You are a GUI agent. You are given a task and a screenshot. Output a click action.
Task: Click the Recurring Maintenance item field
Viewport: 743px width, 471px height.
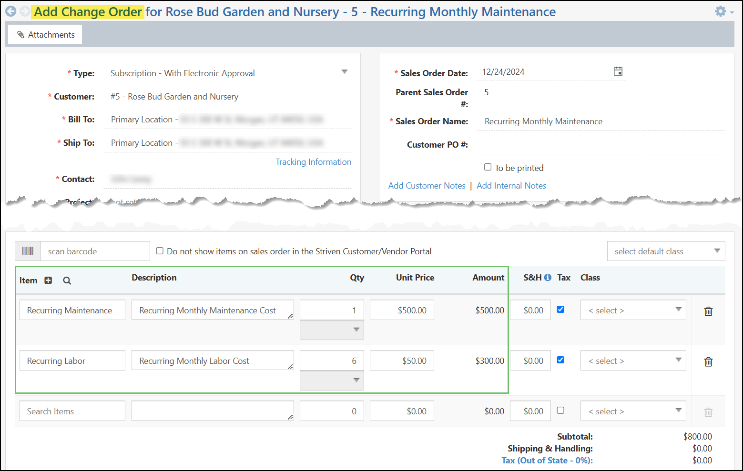click(x=72, y=310)
